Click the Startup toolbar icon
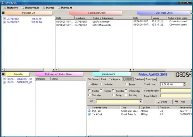The width and height of the screenshot is (193, 137). (x=44, y=8)
